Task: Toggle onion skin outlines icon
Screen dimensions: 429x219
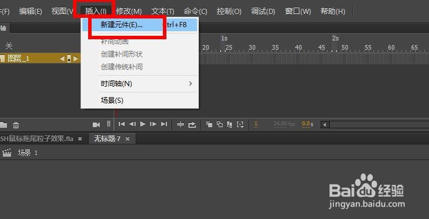Action: (220, 124)
